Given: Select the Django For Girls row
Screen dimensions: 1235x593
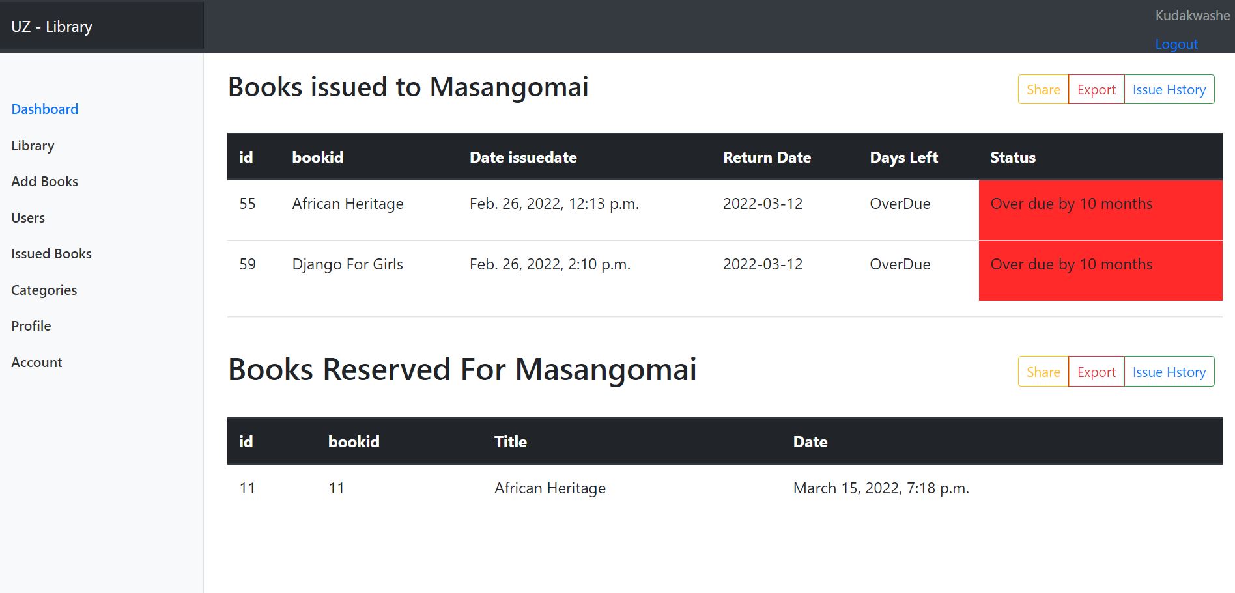Looking at the screenshot, I should [x=348, y=264].
